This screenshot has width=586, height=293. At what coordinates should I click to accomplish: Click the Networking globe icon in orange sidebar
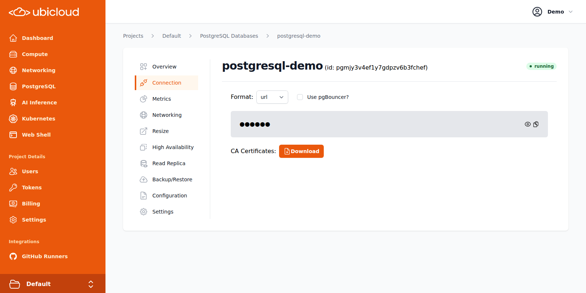coord(13,70)
